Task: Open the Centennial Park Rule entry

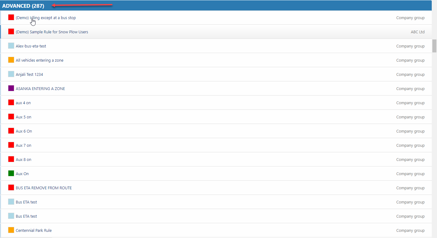Action: point(34,231)
